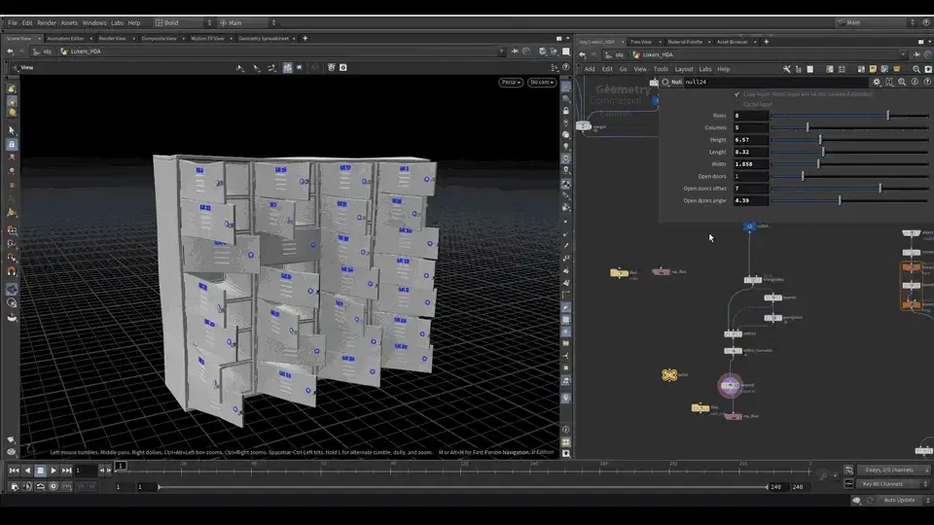Toggle the Copy Input checkbox
This screenshot has width=934, height=525.
(x=736, y=94)
